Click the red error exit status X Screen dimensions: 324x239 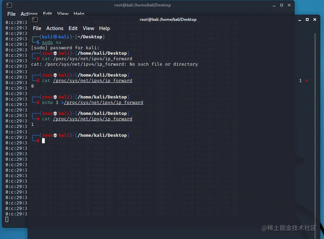click(x=307, y=81)
